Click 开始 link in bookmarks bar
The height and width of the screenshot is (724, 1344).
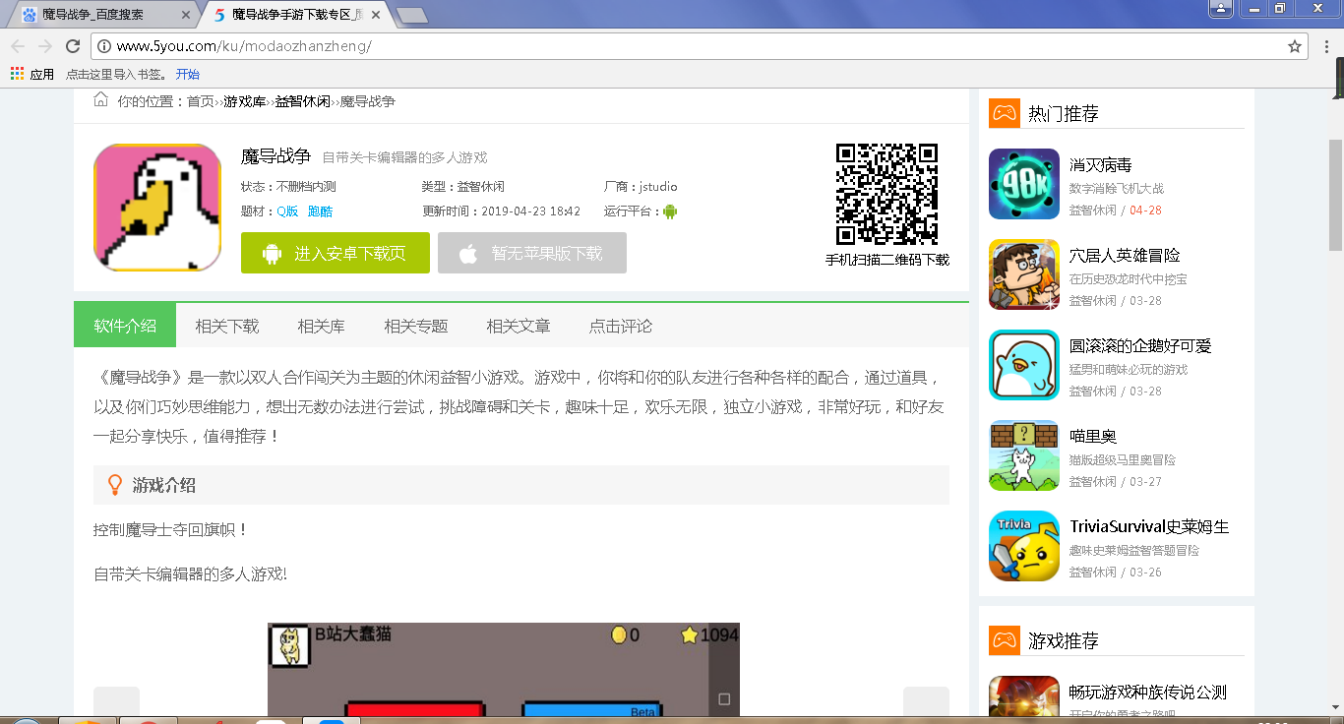pos(188,74)
